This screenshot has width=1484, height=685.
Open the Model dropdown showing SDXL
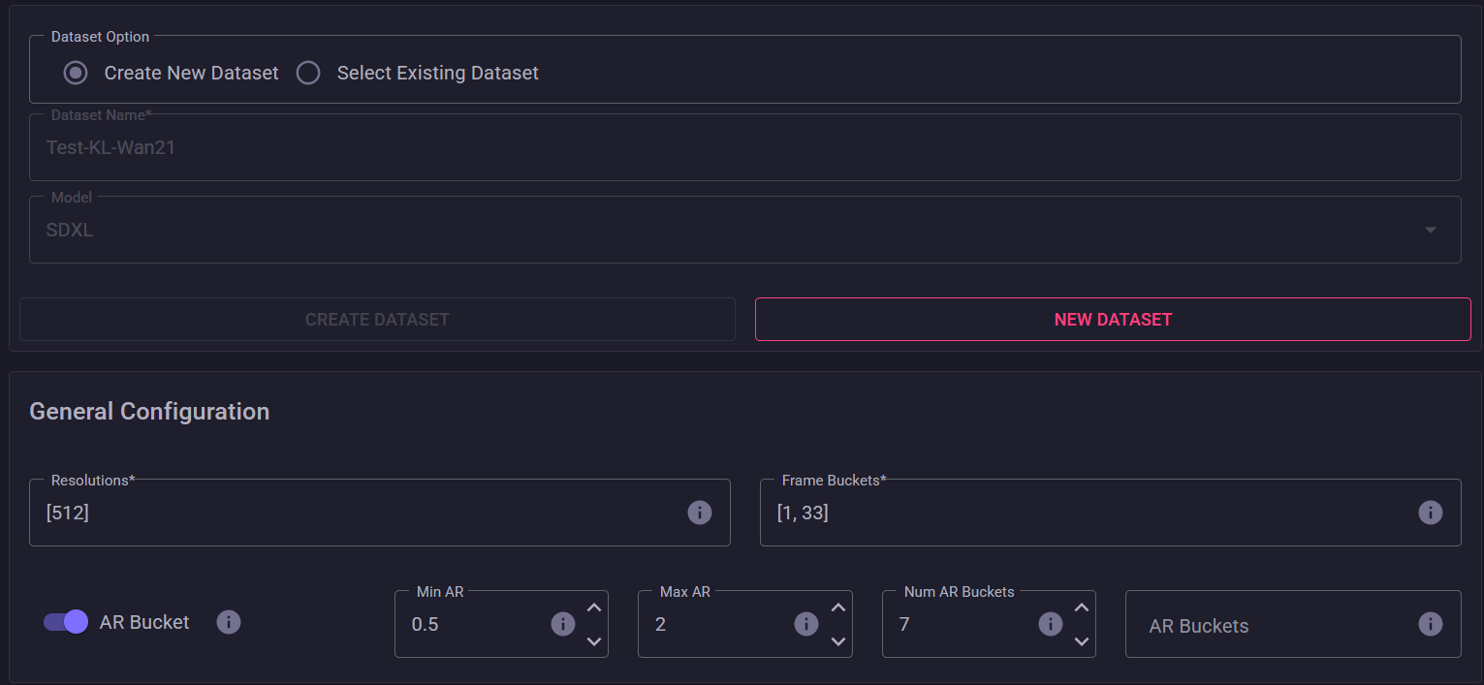[x=744, y=231]
